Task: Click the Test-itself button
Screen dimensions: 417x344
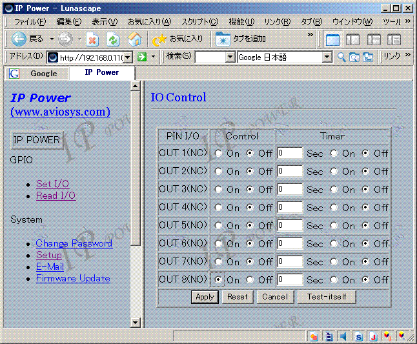Action: (327, 297)
